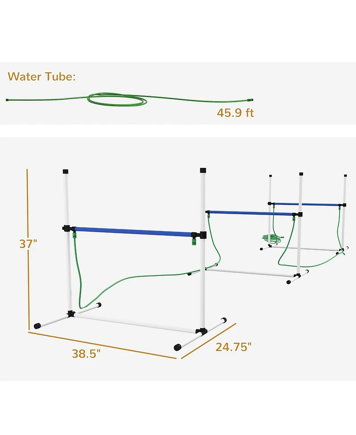This screenshot has height=435, width=356.
Task: Click the 37" height dimension label
Action: [28, 244]
